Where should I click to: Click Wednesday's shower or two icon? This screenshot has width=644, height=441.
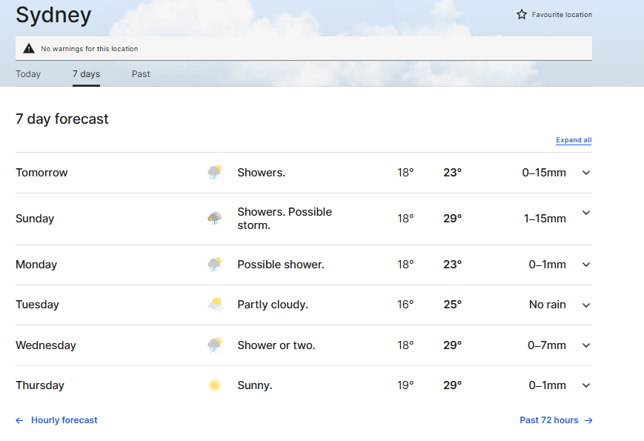pyautogui.click(x=214, y=345)
